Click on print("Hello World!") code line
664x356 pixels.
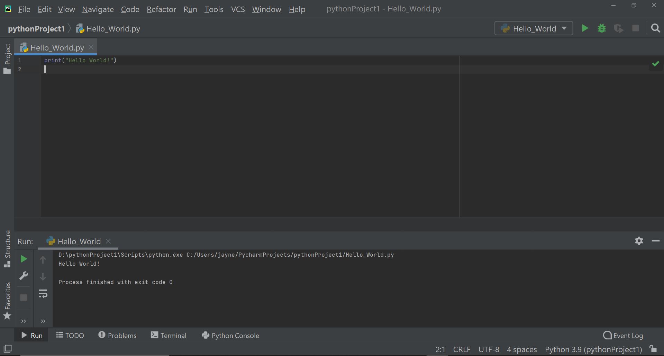pyautogui.click(x=80, y=60)
